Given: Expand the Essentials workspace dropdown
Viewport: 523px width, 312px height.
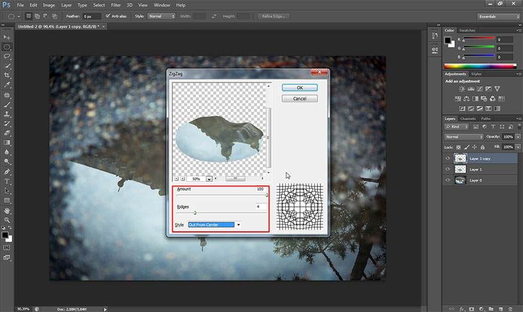Looking at the screenshot, I should click(x=498, y=16).
